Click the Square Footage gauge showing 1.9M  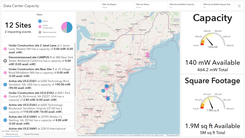213,103
